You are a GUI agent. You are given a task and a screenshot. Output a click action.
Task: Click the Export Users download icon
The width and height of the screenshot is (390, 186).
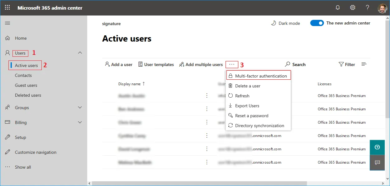pyautogui.click(x=231, y=106)
